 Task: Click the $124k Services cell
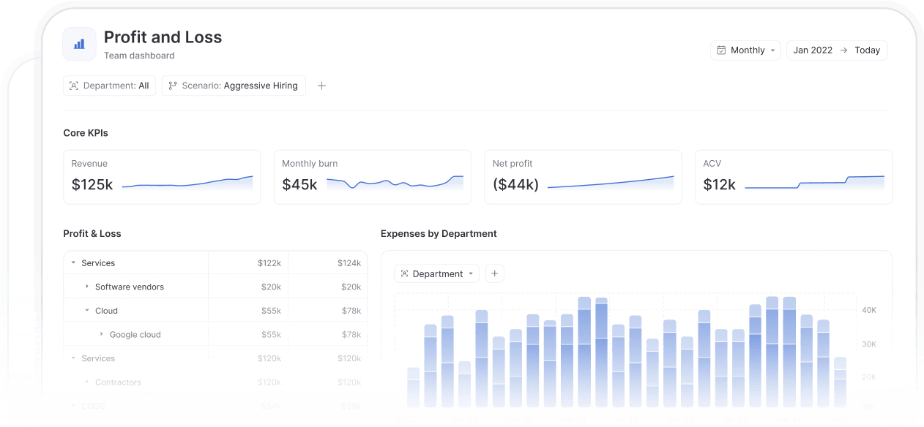click(349, 262)
